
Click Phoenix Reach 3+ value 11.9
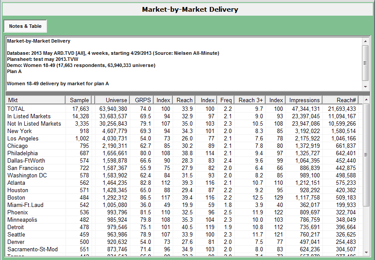click(x=257, y=213)
